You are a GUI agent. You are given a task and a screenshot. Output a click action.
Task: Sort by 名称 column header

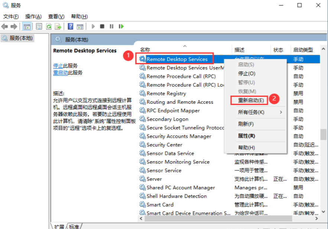tap(185, 50)
